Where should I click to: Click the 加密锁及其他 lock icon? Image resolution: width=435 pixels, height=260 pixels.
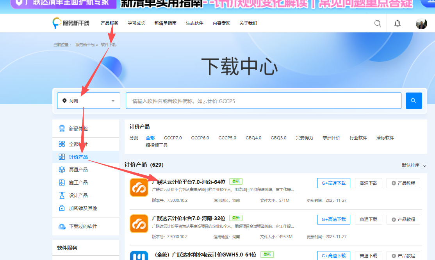pos(62,208)
